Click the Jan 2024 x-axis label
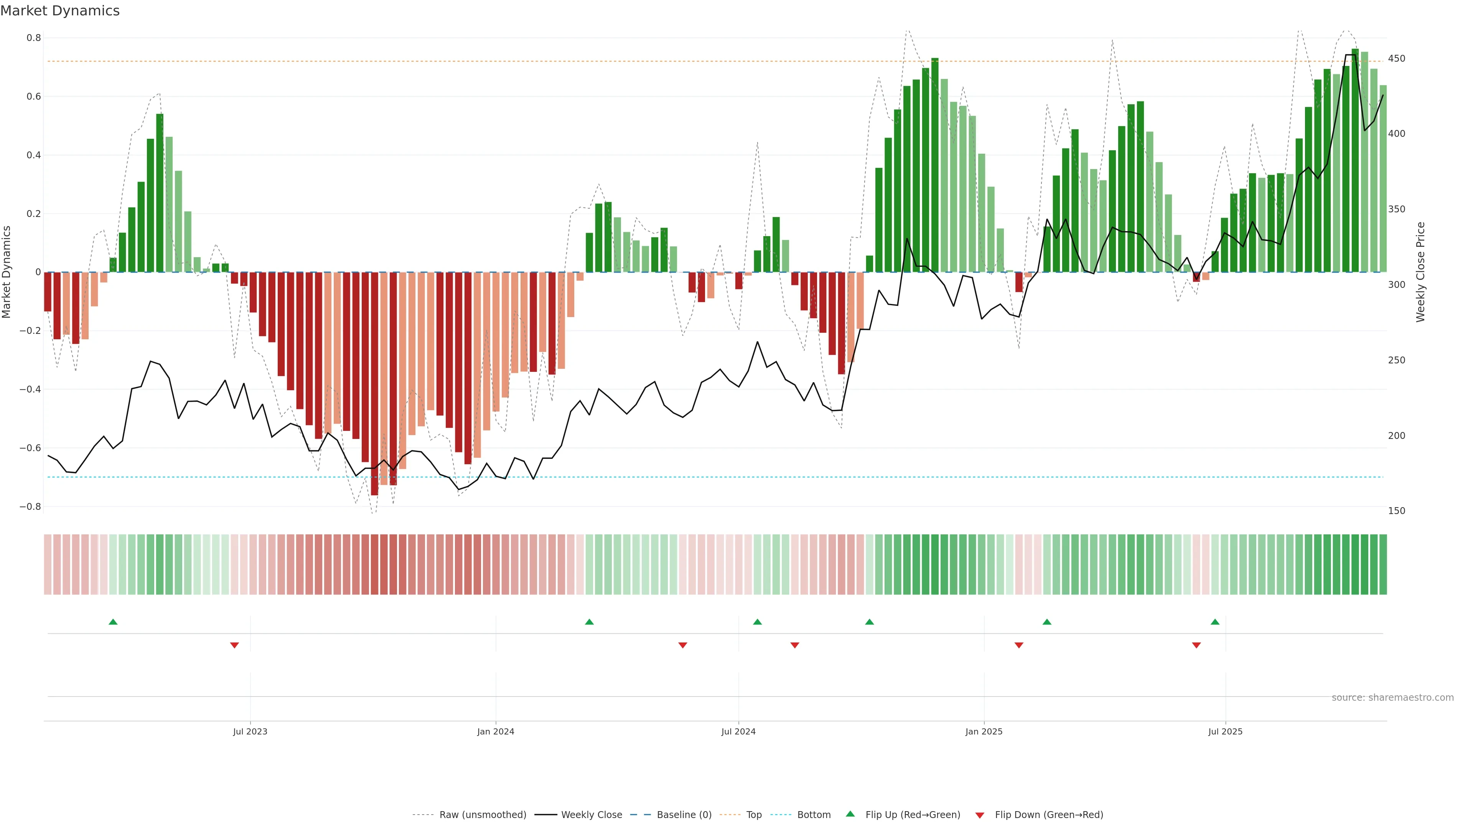This screenshot has width=1473, height=828. point(496,731)
